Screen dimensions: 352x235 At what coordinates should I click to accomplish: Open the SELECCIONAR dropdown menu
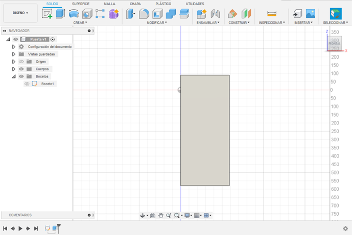336,22
